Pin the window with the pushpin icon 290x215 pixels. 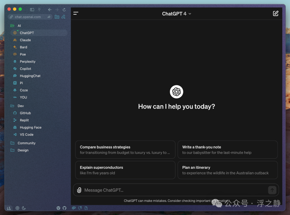pos(39,10)
